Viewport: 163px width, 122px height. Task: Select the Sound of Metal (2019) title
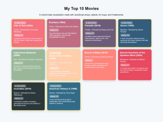tap(96, 53)
